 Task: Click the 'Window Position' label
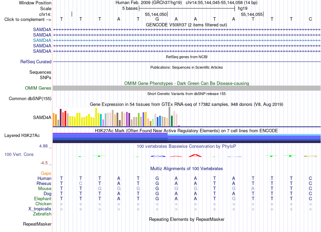click(35, 3)
